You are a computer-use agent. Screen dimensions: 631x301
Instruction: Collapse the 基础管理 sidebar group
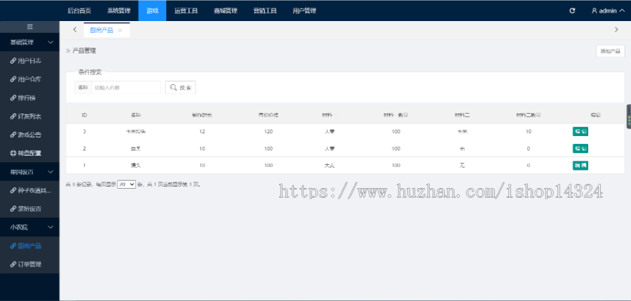pos(29,42)
